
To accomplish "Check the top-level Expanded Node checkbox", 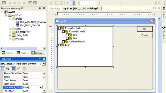I will (59, 28).
